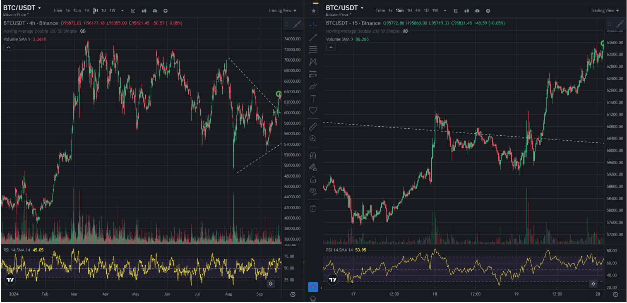Select 15m interval on right chart

click(x=399, y=10)
